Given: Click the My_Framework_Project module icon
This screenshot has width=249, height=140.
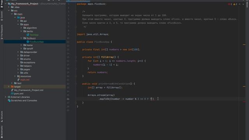Looking at the screenshot, I should tap(9, 3).
